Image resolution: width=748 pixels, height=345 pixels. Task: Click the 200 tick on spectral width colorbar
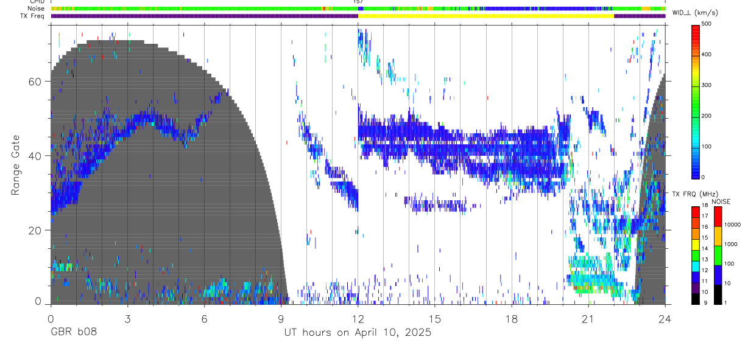tap(707, 116)
